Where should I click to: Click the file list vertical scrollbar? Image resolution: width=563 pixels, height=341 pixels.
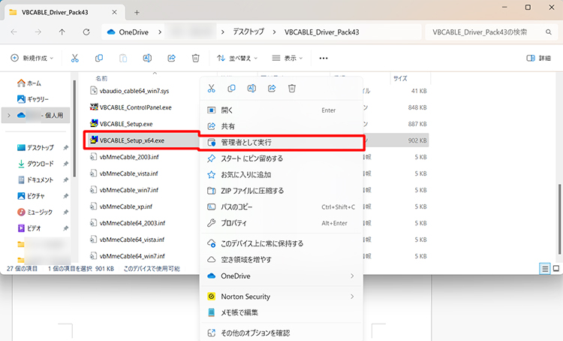[x=559, y=219]
